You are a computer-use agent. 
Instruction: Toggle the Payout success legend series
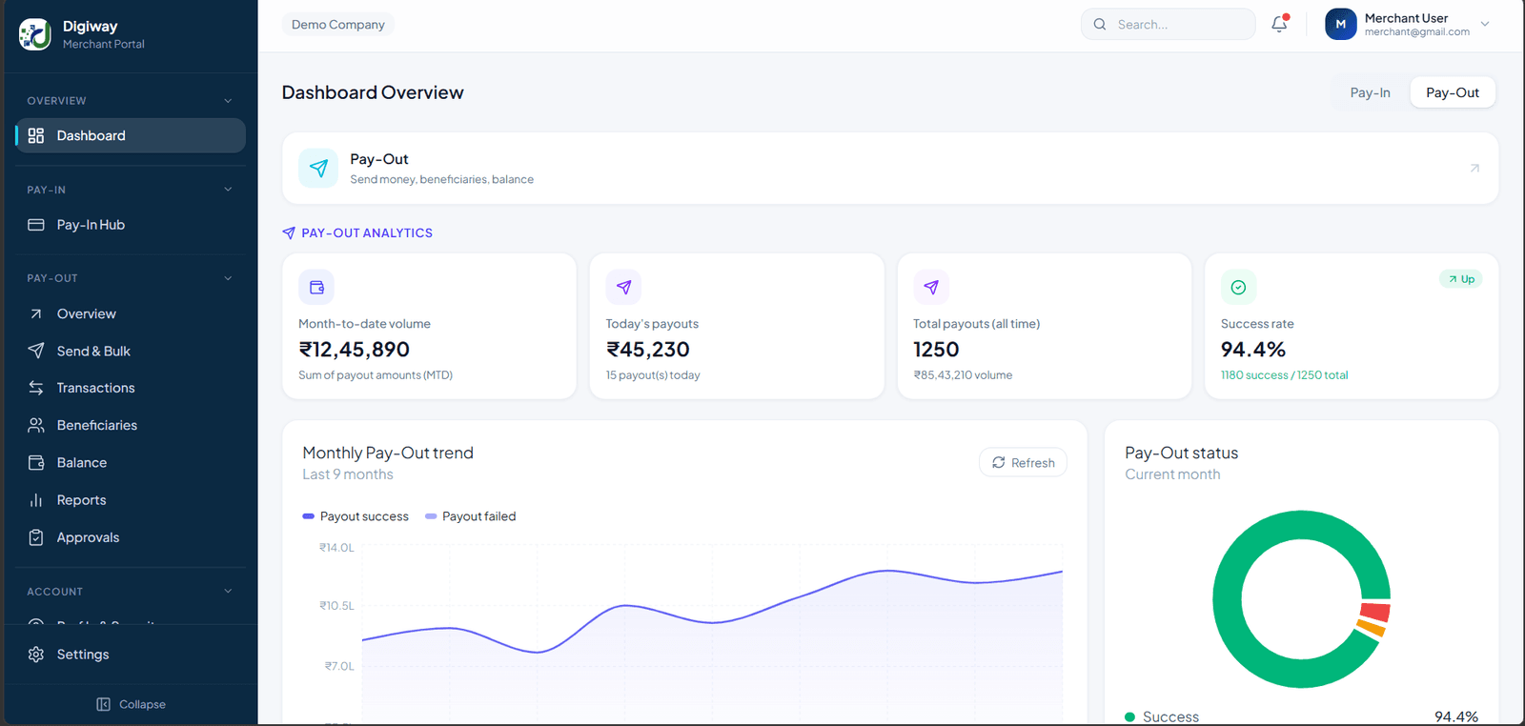(x=356, y=516)
